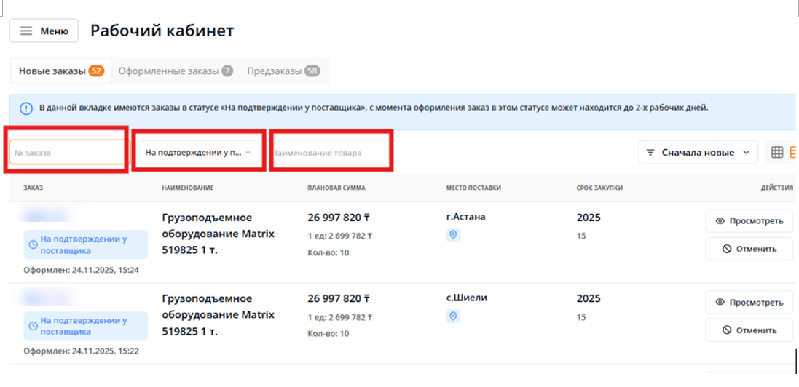View the с.Шиели order with Просмотреть
Image resolution: width=799 pixels, height=387 pixels.
749,303
